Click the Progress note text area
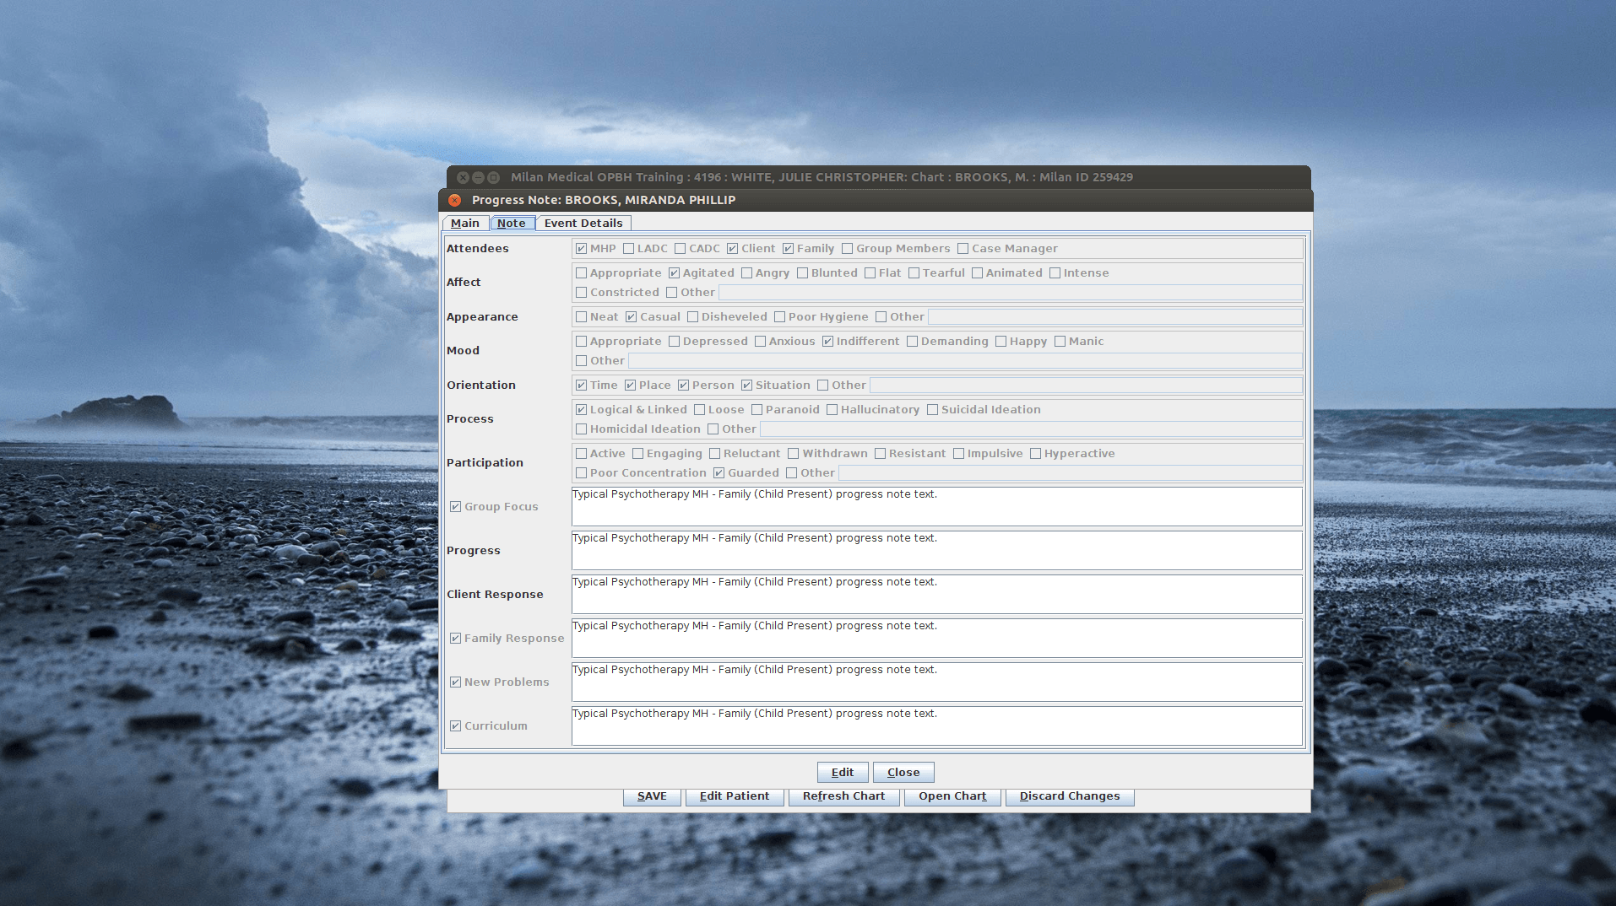The height and width of the screenshot is (906, 1616). [x=937, y=550]
